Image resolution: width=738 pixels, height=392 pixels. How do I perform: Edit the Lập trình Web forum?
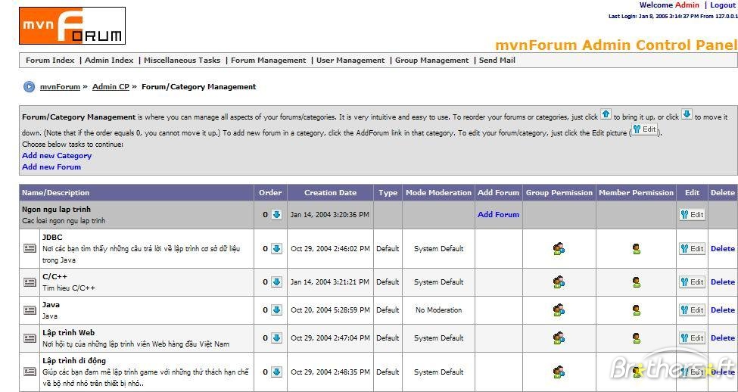click(693, 338)
